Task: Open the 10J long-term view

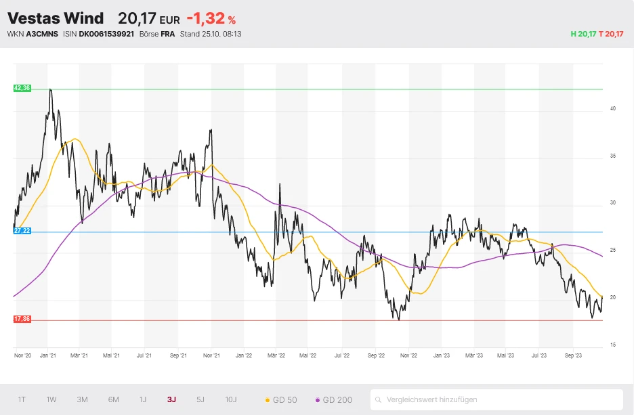Action: [x=231, y=399]
